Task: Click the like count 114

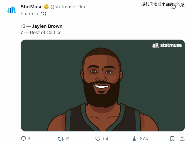Action: (105, 139)
